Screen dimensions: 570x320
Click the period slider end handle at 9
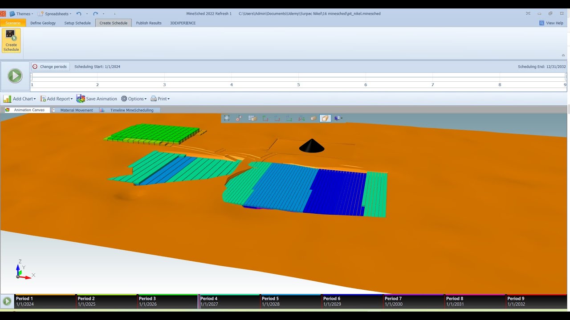click(566, 77)
